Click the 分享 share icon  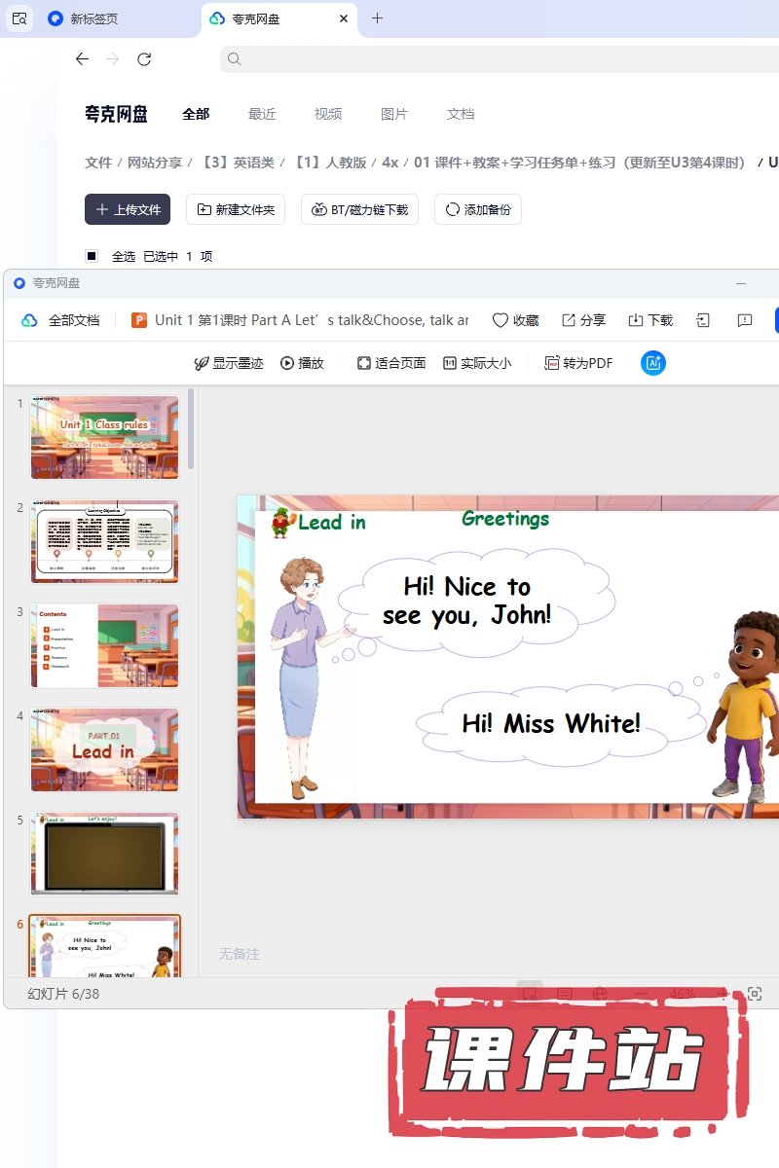click(x=569, y=320)
